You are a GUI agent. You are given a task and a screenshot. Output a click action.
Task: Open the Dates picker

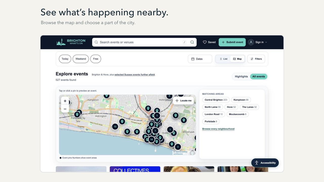(200, 59)
